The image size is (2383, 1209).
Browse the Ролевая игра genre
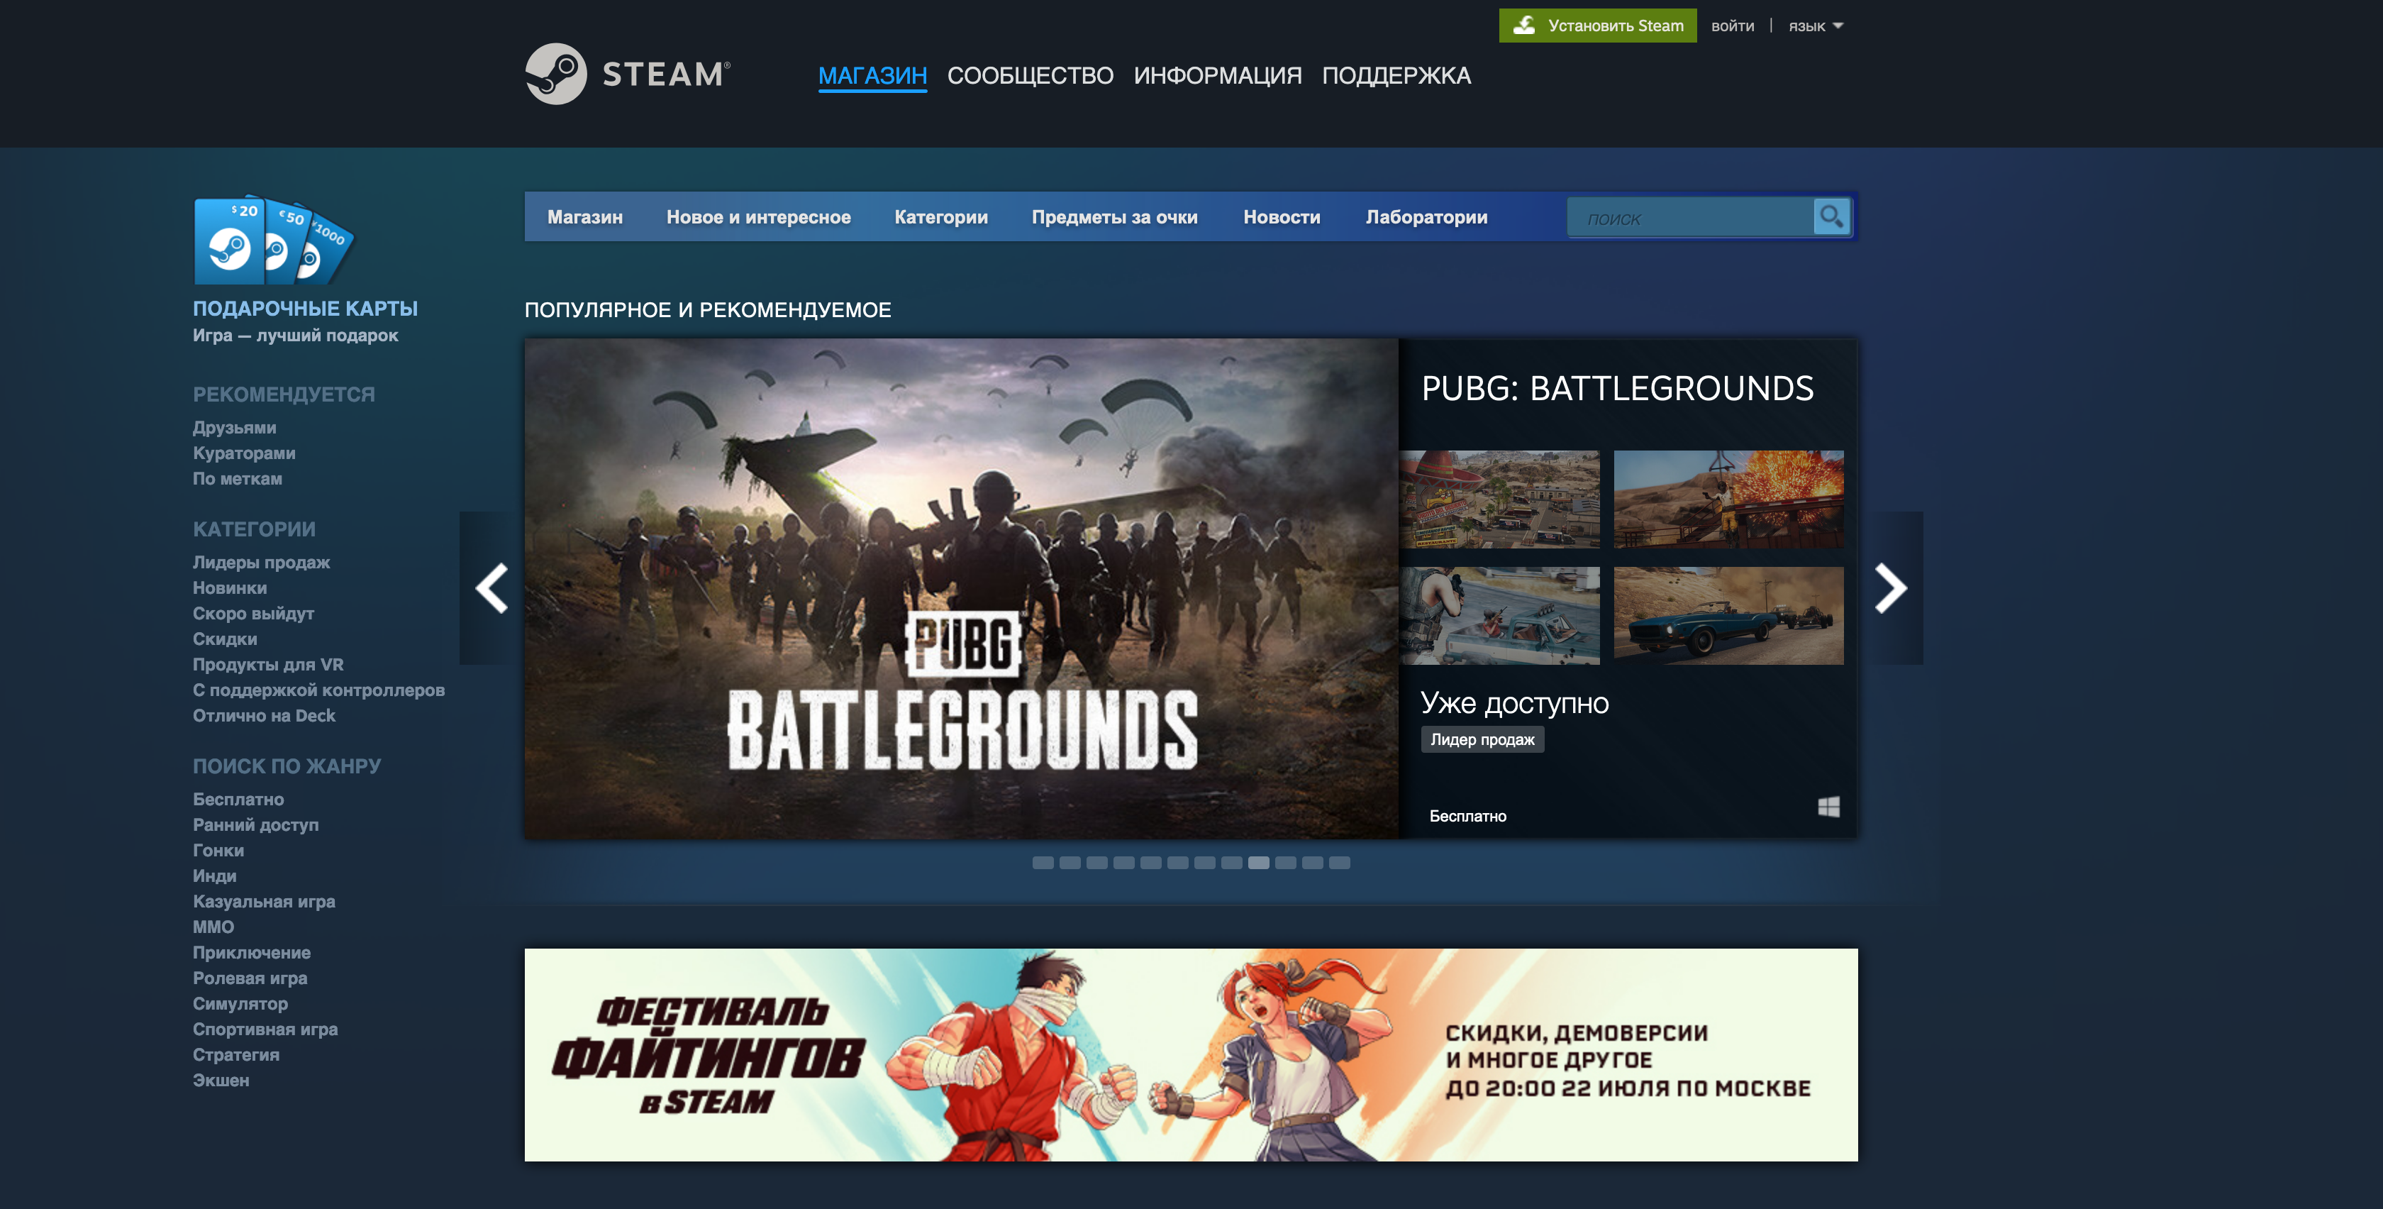click(x=250, y=978)
